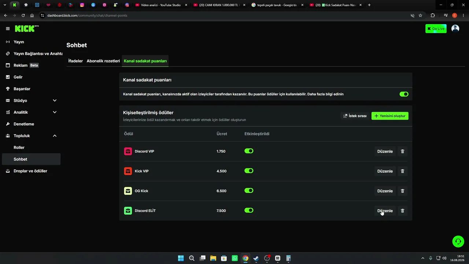Image resolution: width=469 pixels, height=264 pixels.
Task: Go to browser home page
Action: point(32,15)
